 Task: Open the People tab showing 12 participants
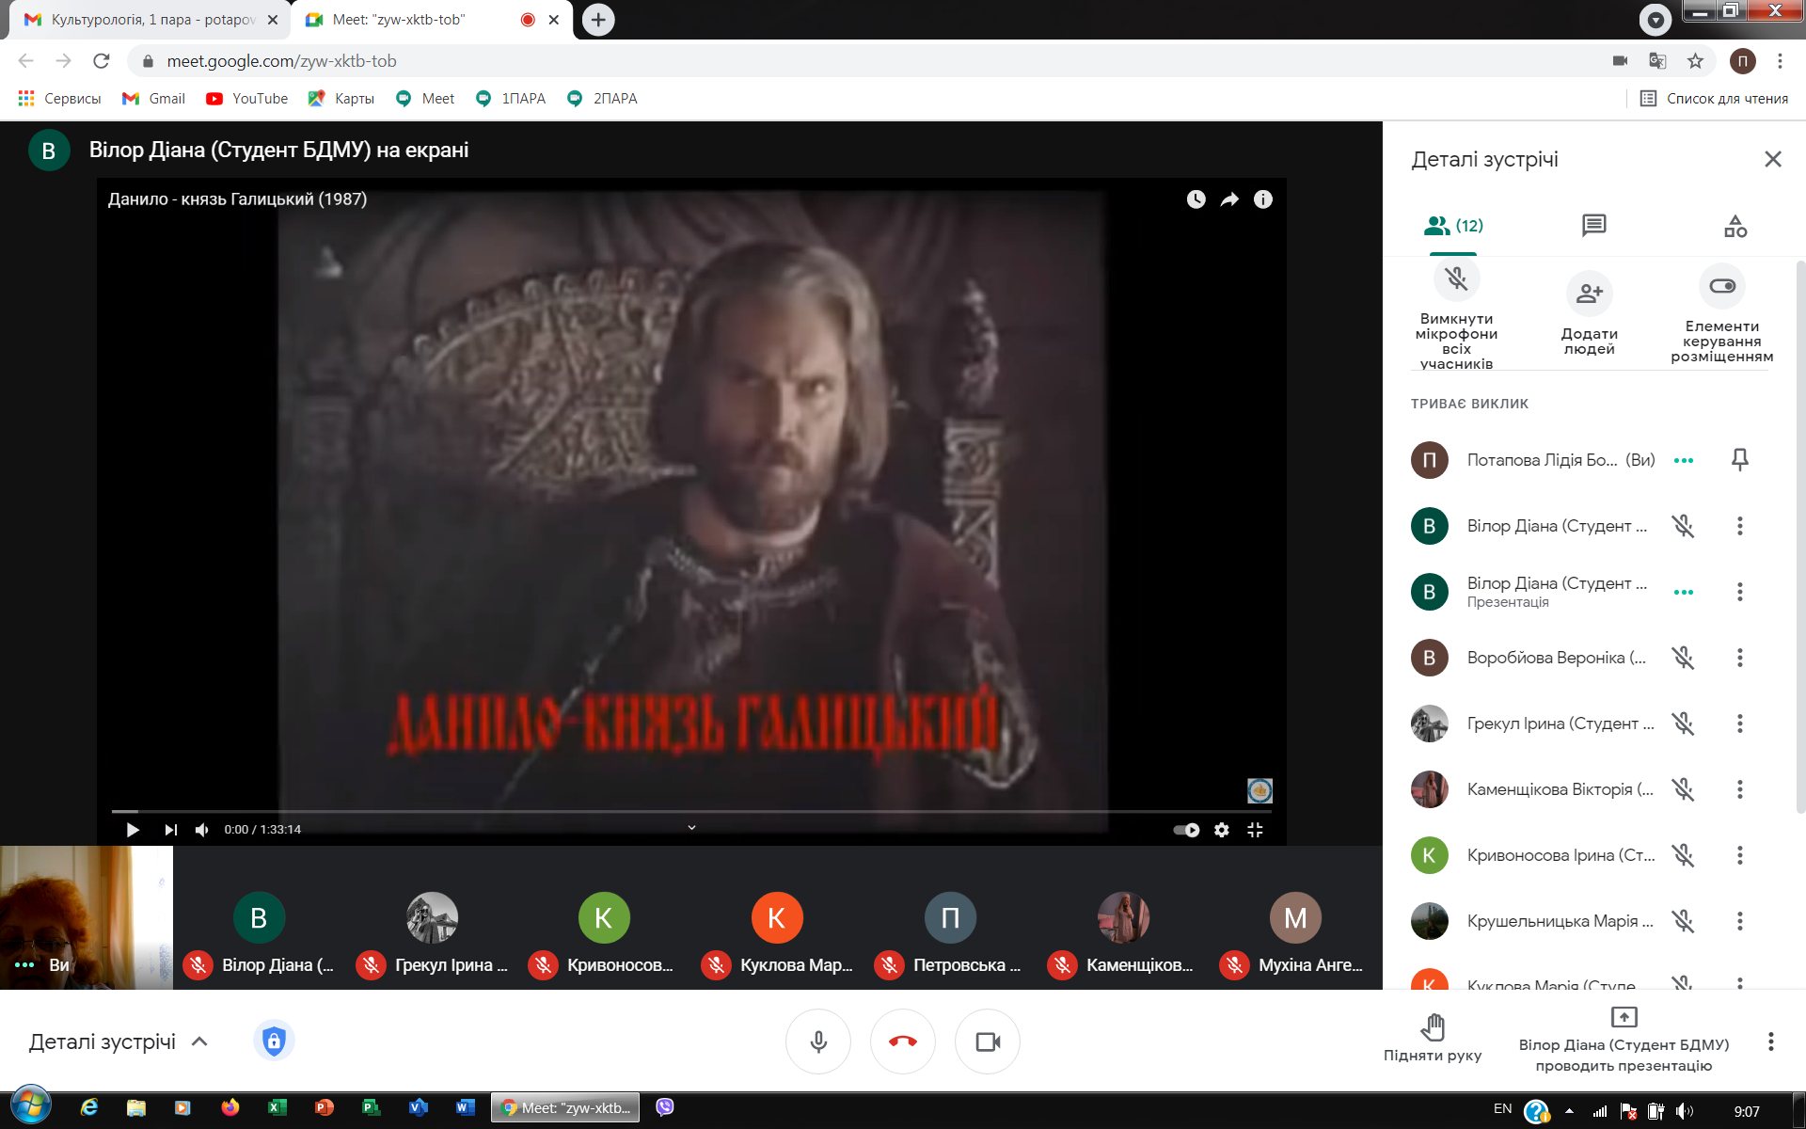click(x=1453, y=226)
